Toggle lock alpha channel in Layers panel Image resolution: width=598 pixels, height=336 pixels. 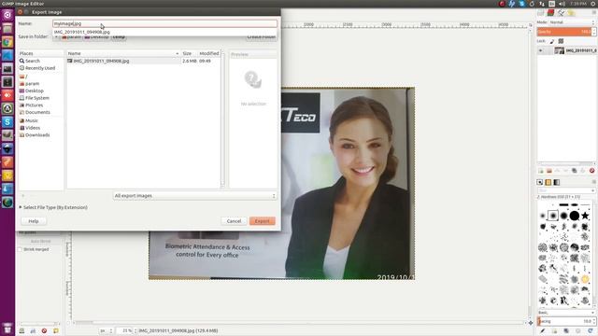click(561, 41)
